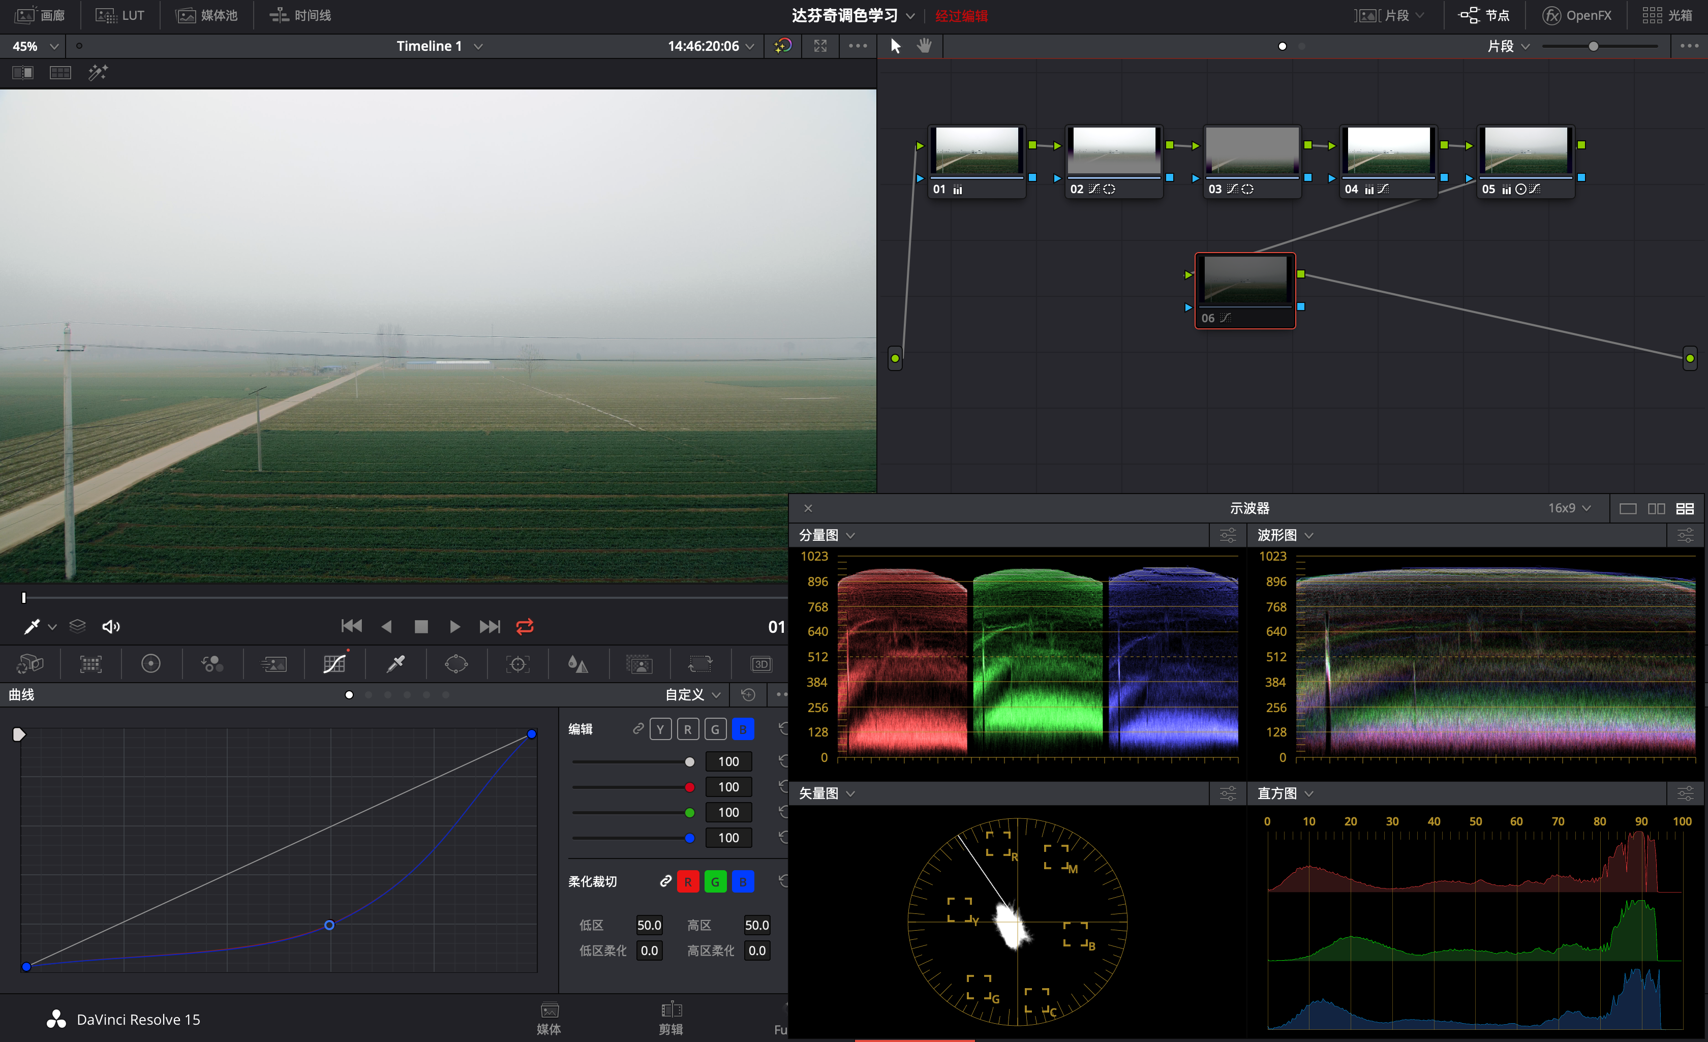Open the 3D stereoscopic palette icon
1708x1042 pixels.
pos(761,664)
